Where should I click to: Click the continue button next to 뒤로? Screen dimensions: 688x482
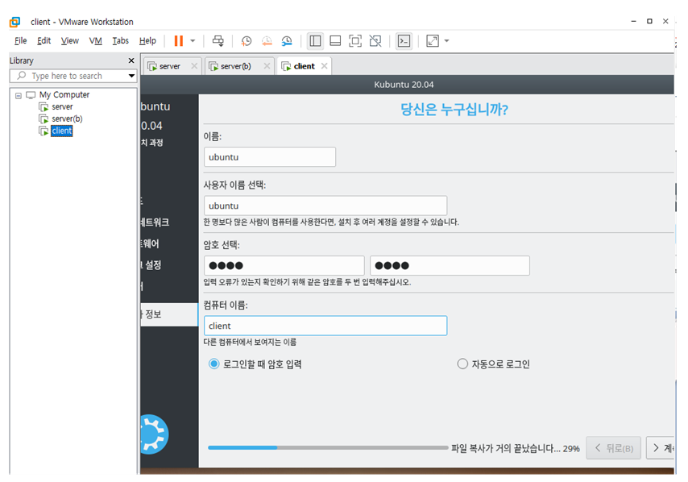point(661,448)
